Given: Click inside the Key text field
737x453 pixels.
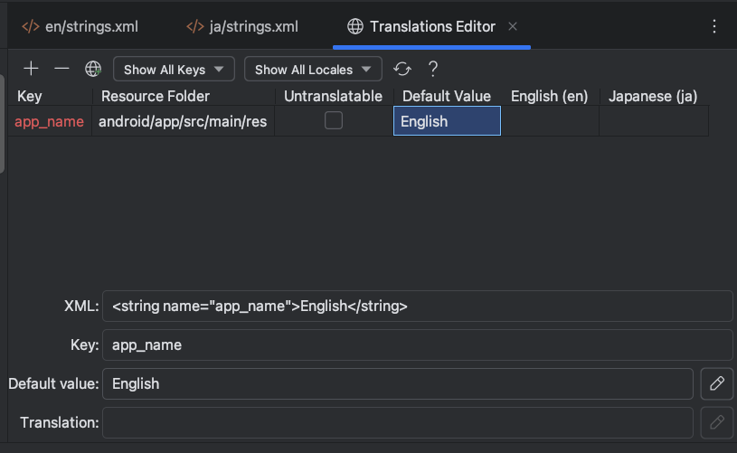Looking at the screenshot, I should pos(418,344).
